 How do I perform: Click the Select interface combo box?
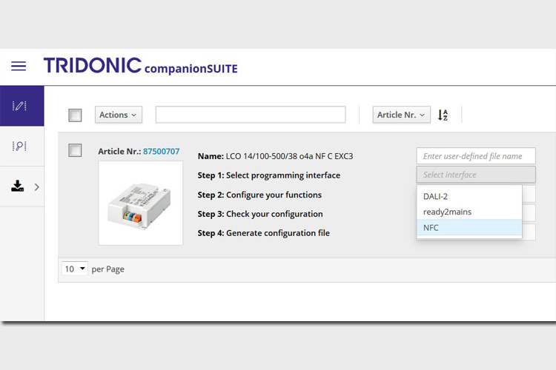(476, 175)
